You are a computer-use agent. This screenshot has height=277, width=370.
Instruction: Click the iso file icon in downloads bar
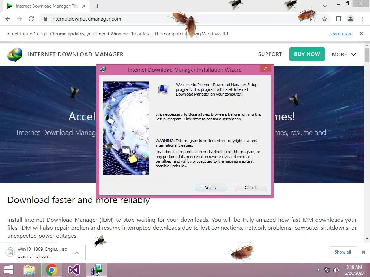coord(10,252)
